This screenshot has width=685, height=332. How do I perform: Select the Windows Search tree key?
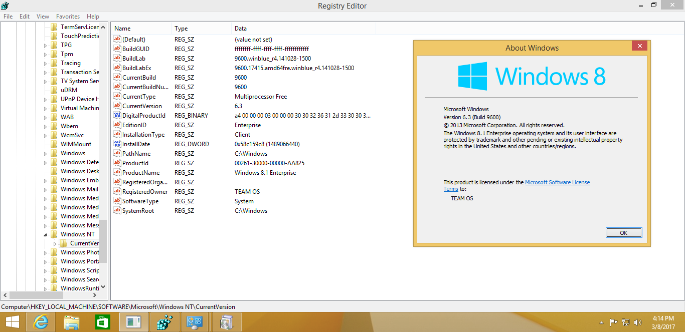pyautogui.click(x=80, y=279)
